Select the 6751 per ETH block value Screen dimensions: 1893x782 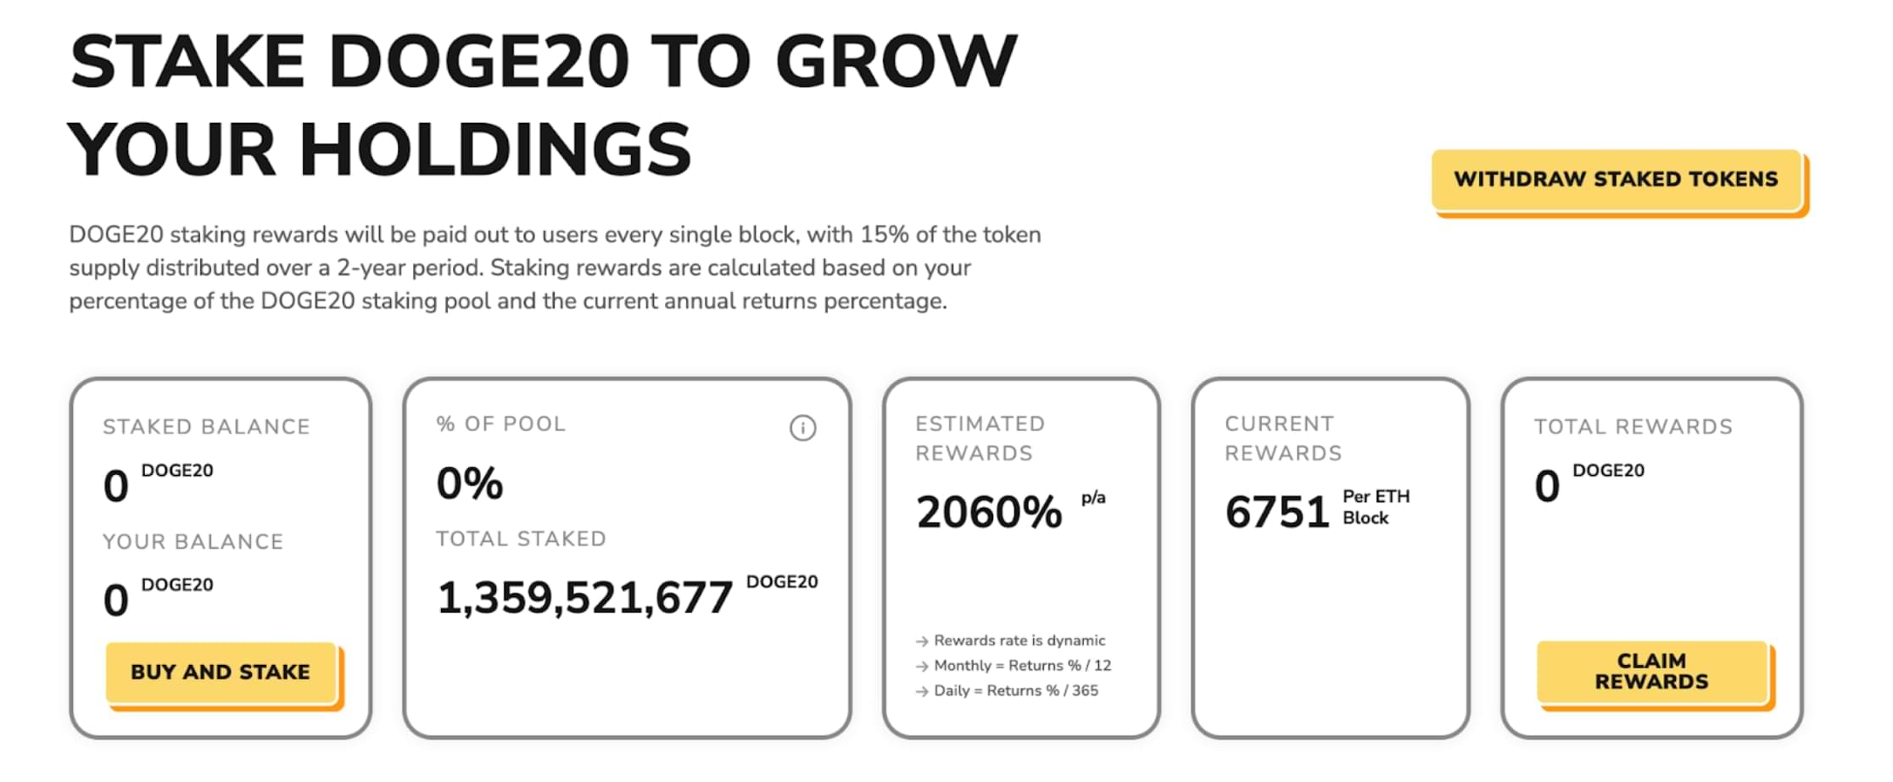tap(1276, 512)
